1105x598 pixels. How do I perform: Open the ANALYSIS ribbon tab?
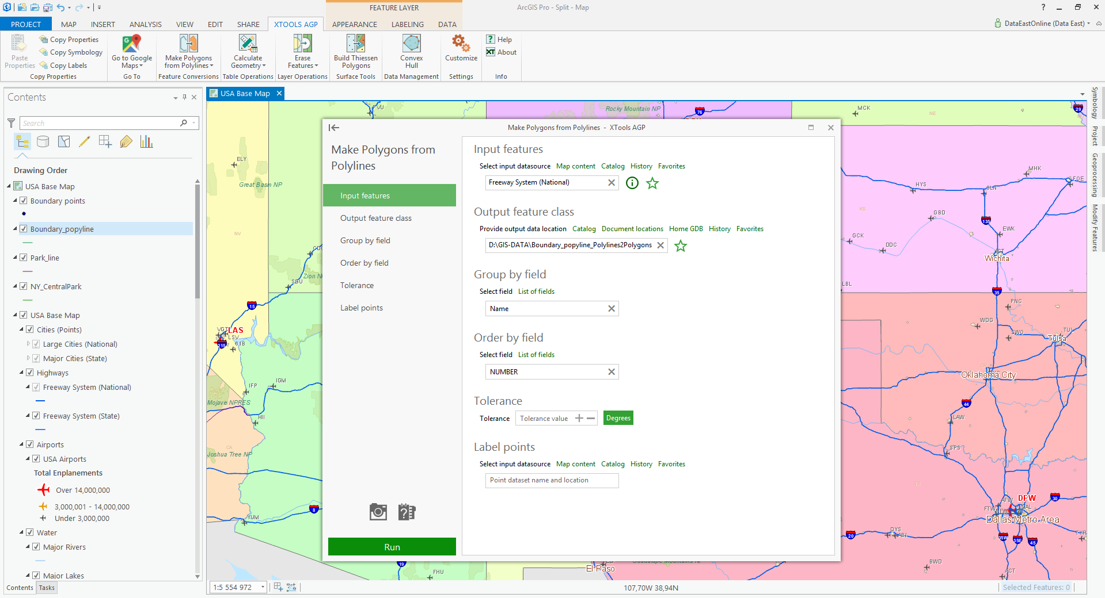146,24
